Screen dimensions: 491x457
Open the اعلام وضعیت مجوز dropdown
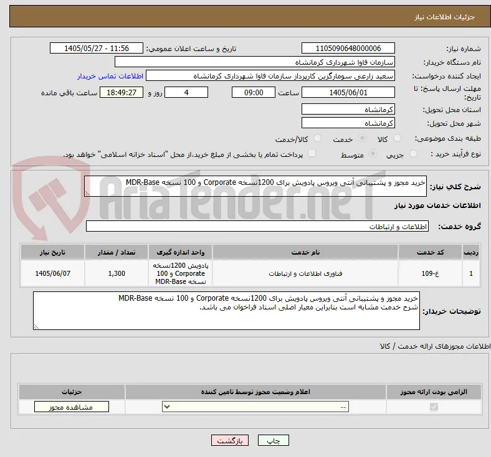255,407
